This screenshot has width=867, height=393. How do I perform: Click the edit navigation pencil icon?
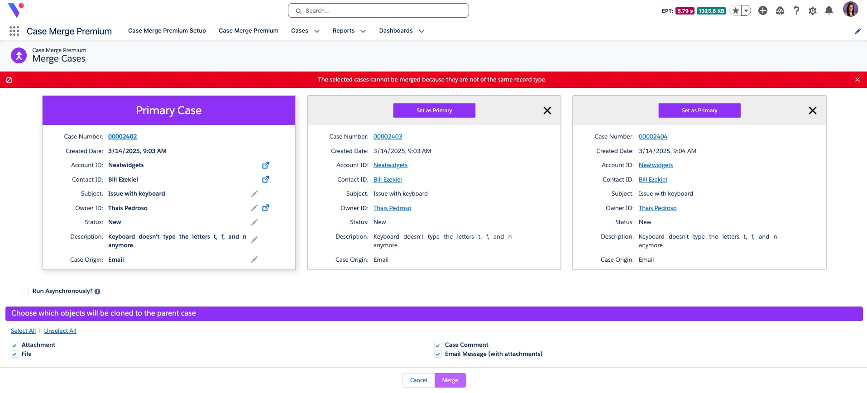point(857,31)
